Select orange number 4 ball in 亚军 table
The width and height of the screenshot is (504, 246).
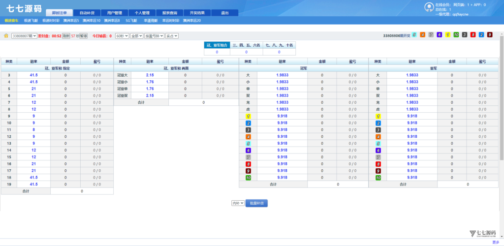pos(378,137)
